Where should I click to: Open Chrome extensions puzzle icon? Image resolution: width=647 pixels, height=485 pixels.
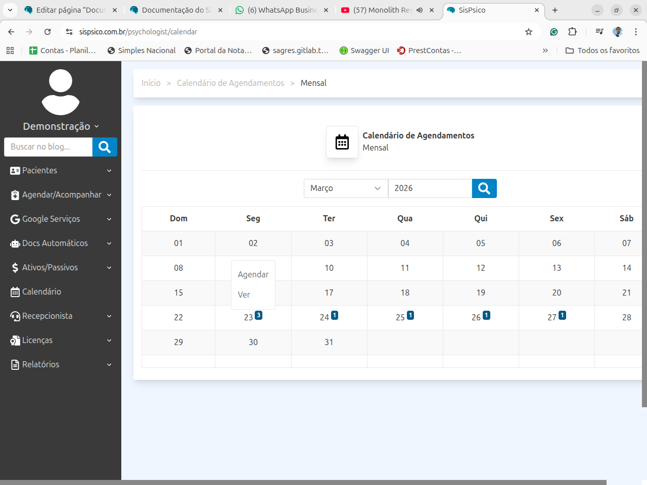572,32
